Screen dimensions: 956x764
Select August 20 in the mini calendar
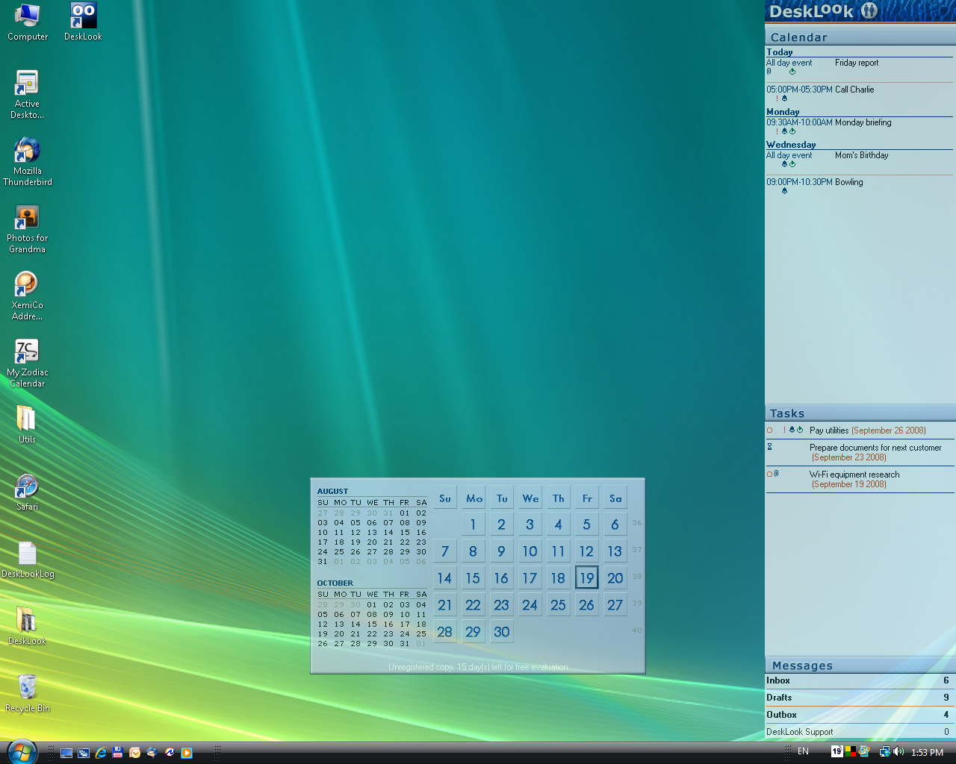click(372, 542)
